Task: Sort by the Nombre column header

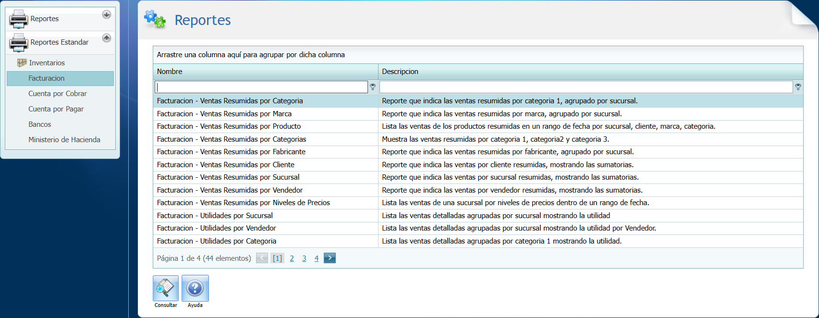Action: [x=266, y=72]
